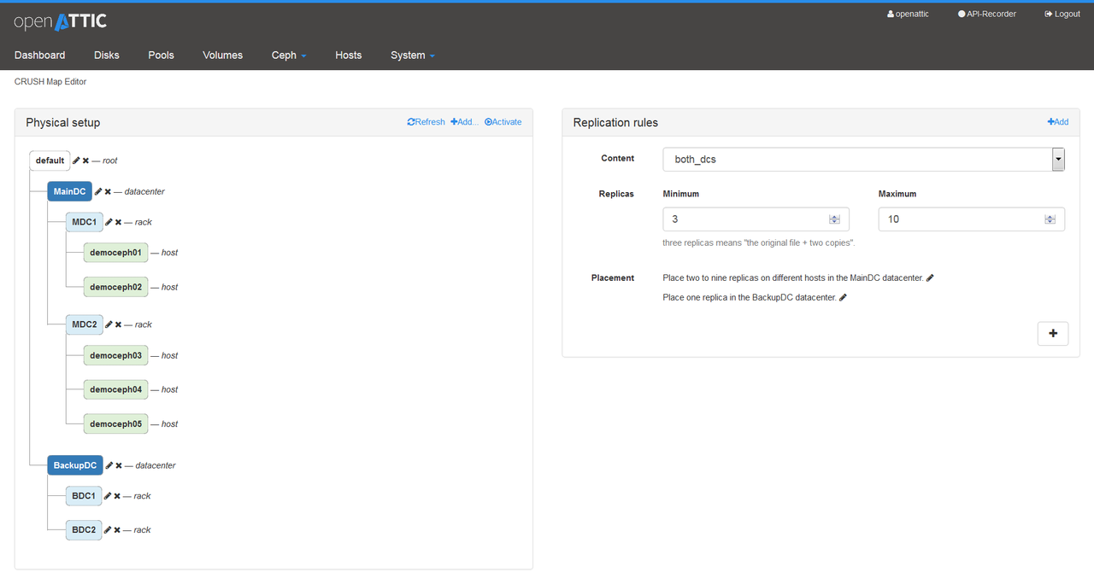The height and width of the screenshot is (584, 1094).
Task: Delete the MDC1 rack with X icon
Action: 118,222
